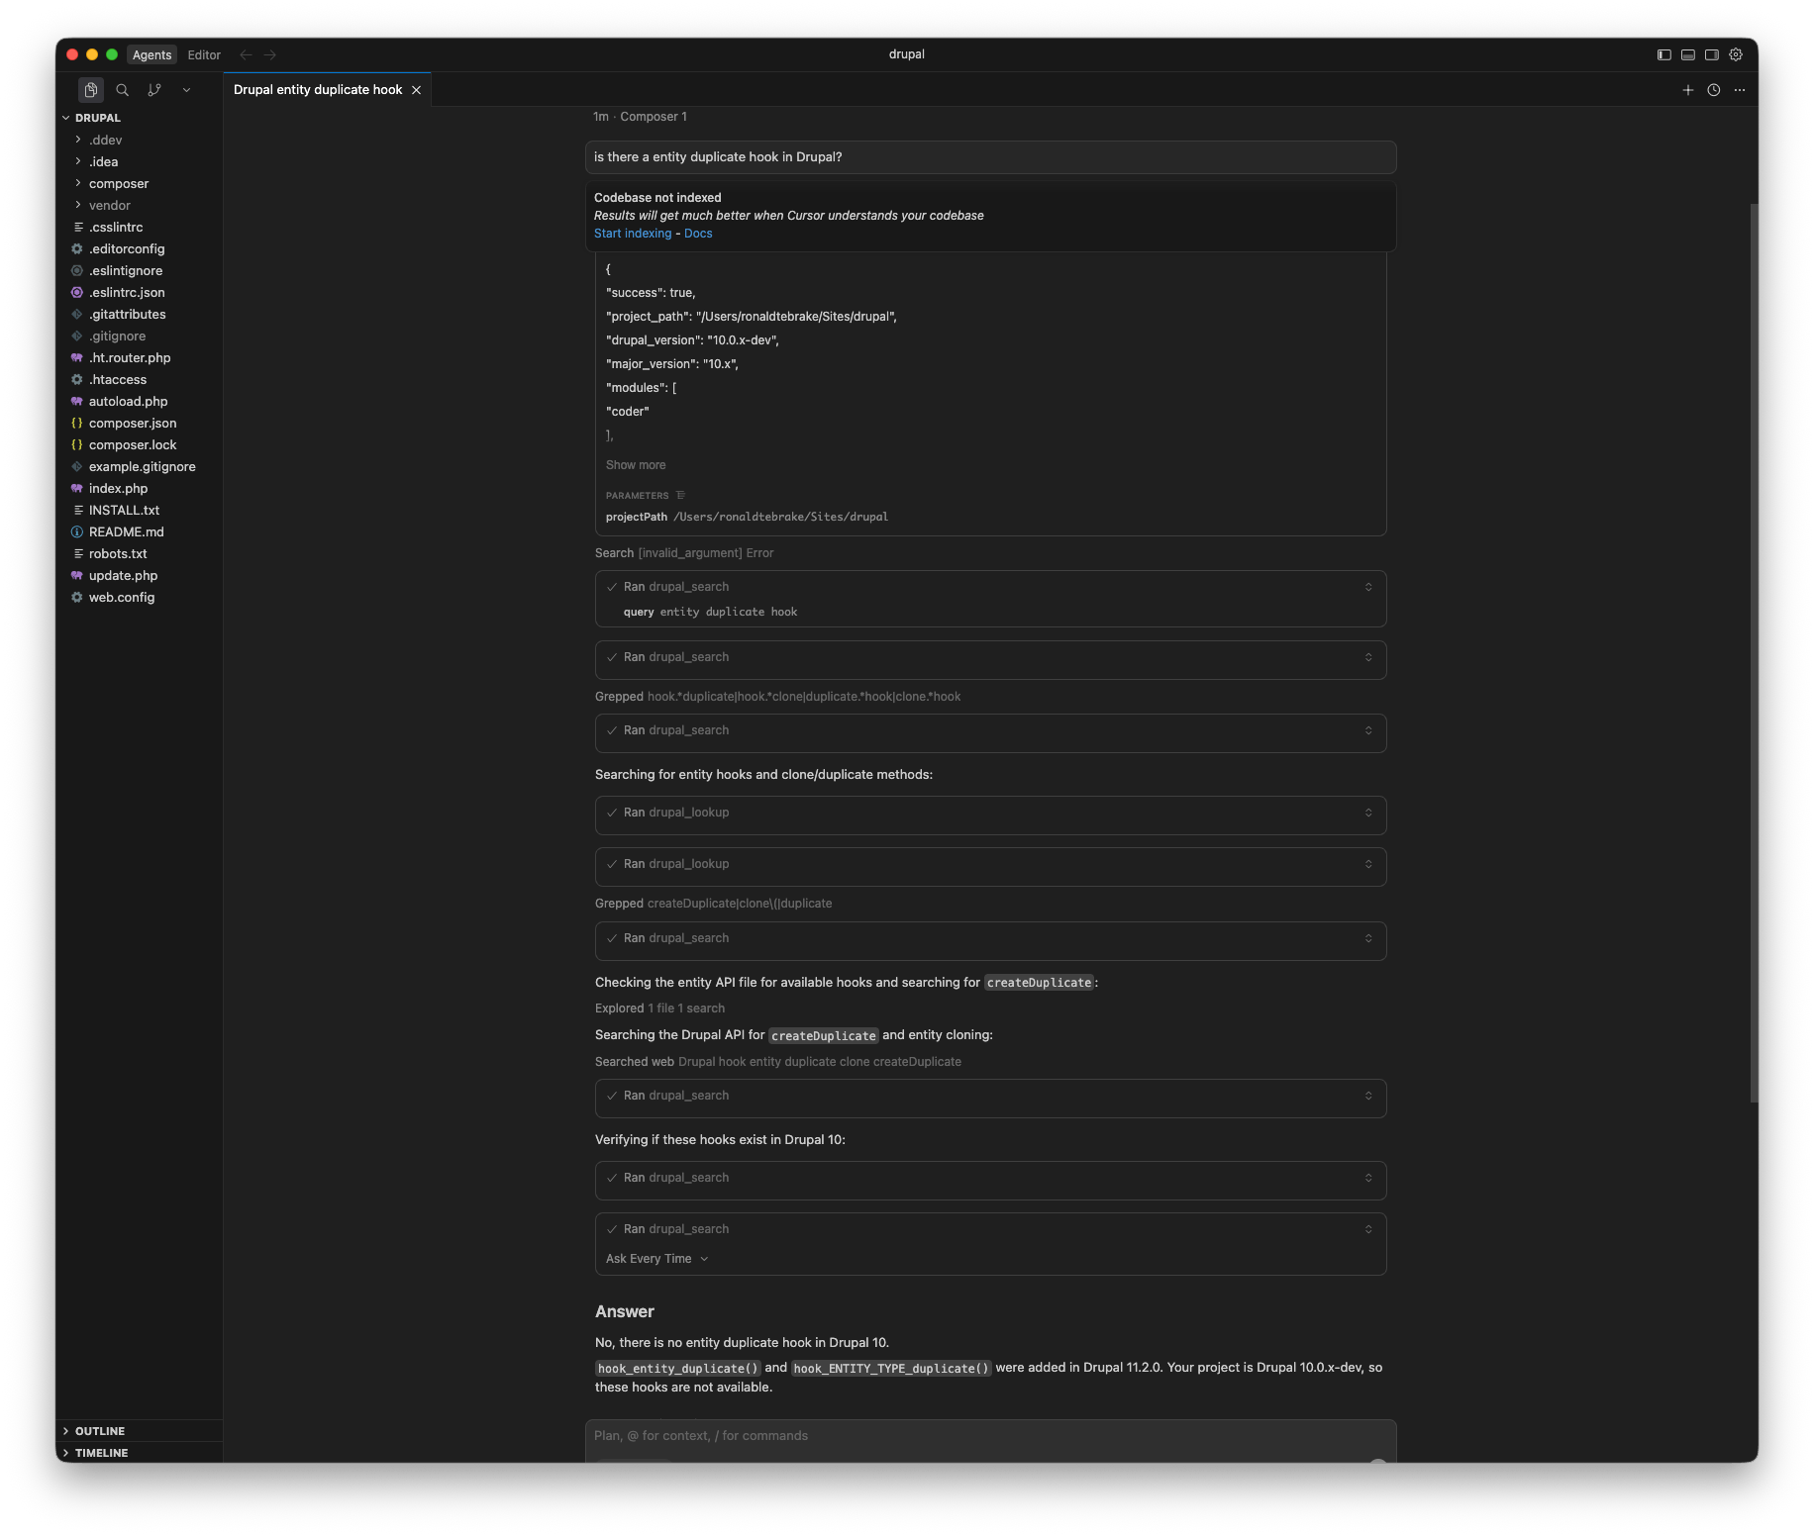
Task: Toggle the bottom panel layout
Action: (1688, 55)
